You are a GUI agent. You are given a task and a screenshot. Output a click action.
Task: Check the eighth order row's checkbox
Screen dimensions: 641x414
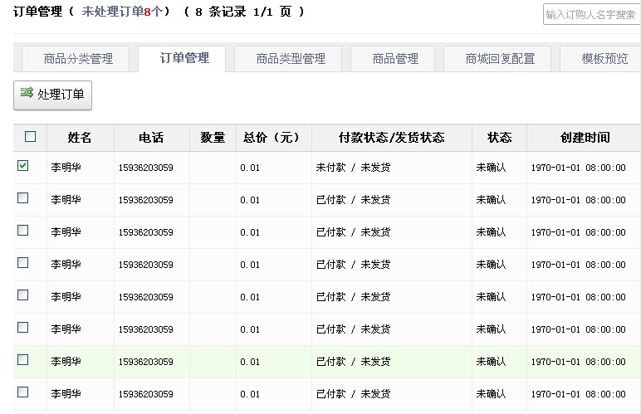[x=23, y=392]
